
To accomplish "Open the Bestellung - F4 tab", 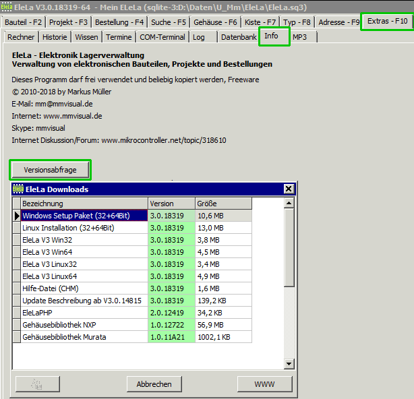I will click(119, 22).
